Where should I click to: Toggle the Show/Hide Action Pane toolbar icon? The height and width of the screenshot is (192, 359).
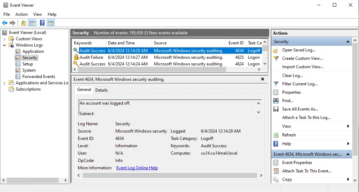pyautogui.click(x=50, y=23)
